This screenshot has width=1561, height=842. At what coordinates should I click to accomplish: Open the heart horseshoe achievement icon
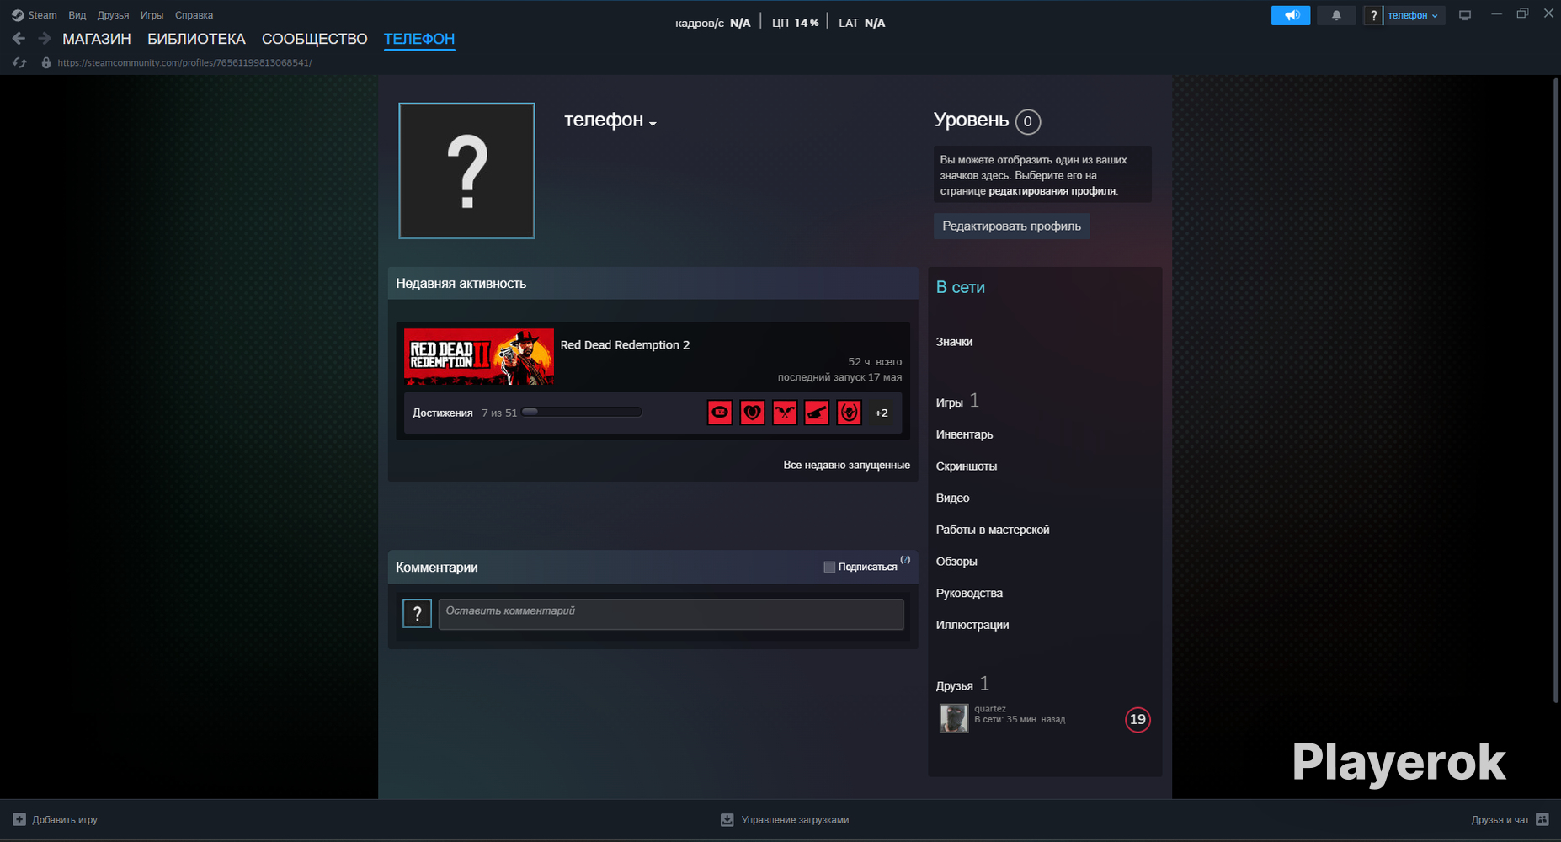click(x=752, y=413)
